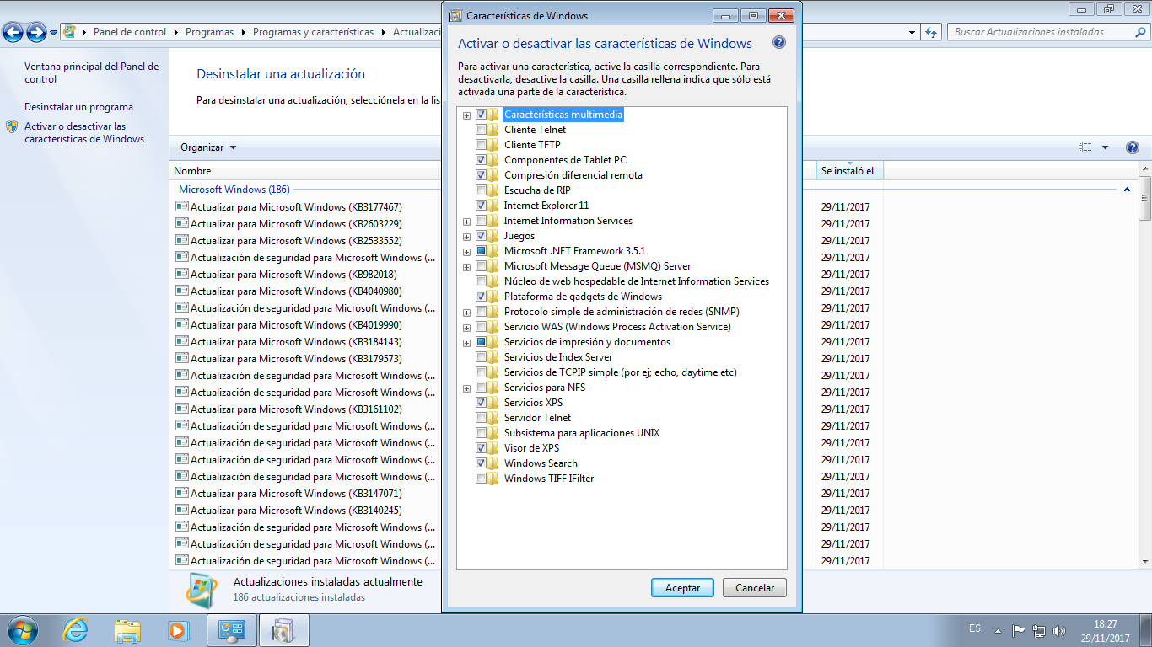Launch Windows Media Player from taskbar
The image size is (1152, 647).
[x=178, y=630]
